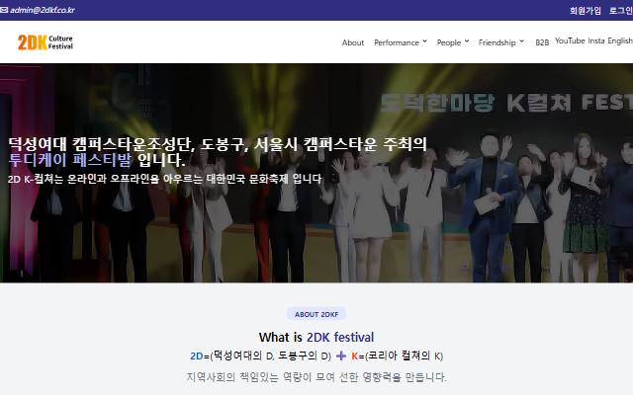Open the People menu

(x=448, y=42)
